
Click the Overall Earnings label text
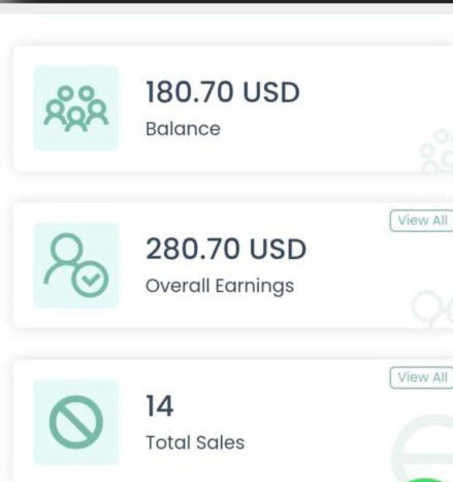pos(220,286)
